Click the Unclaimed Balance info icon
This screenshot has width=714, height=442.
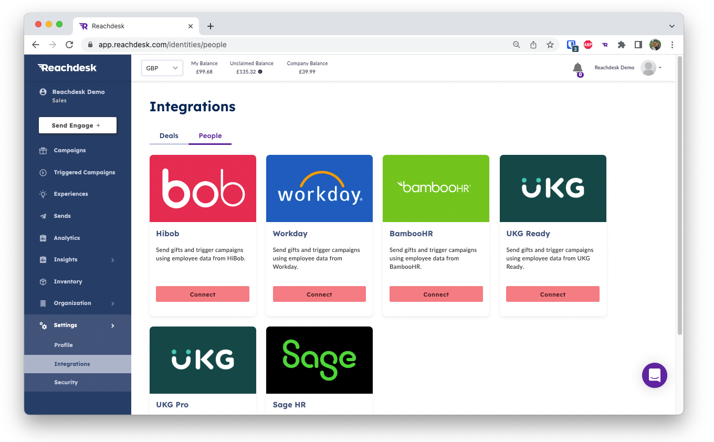click(260, 72)
